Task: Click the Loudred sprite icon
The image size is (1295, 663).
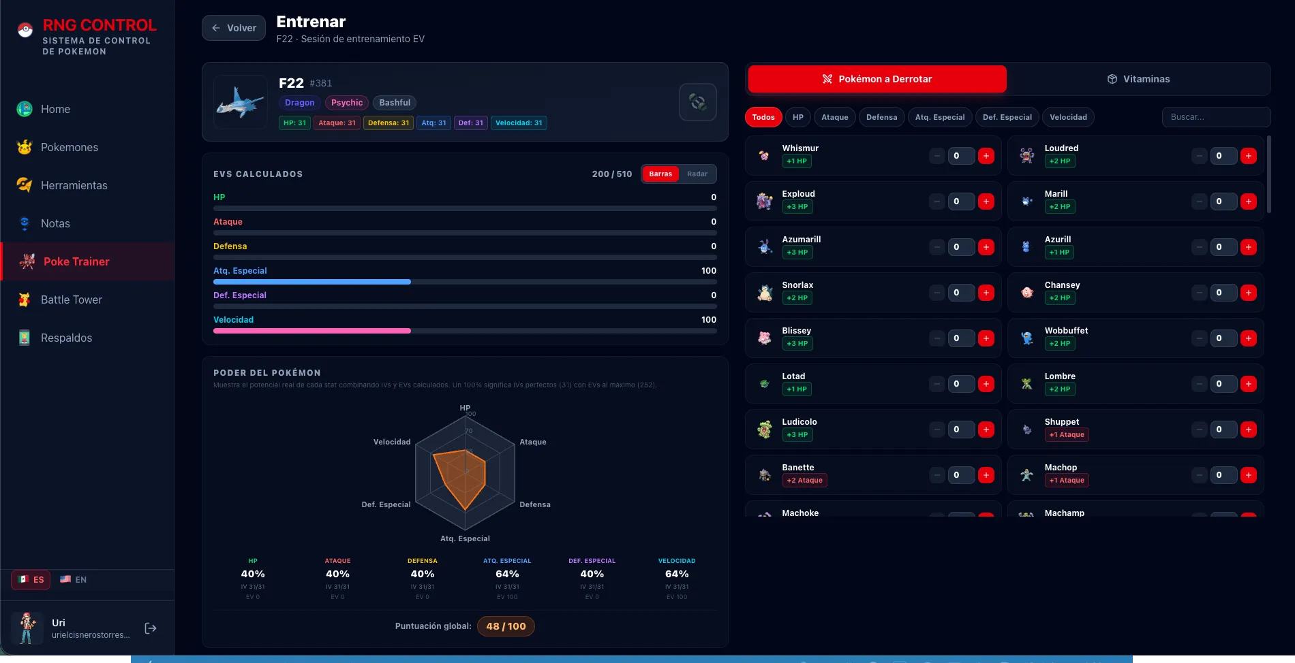Action: 1026,156
